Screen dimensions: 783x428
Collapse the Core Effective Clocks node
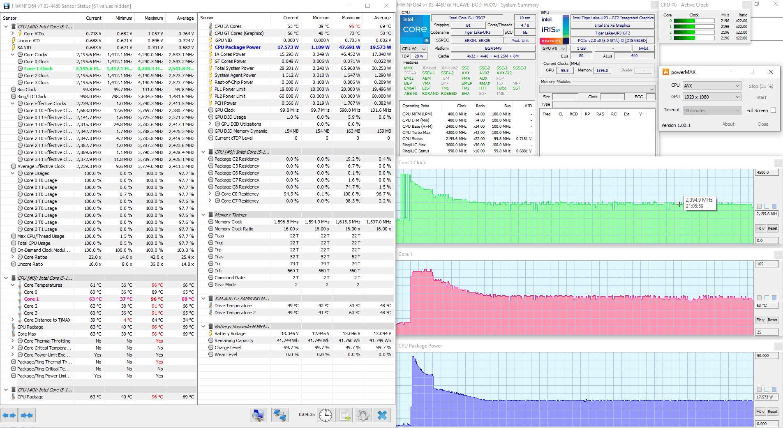click(13, 104)
